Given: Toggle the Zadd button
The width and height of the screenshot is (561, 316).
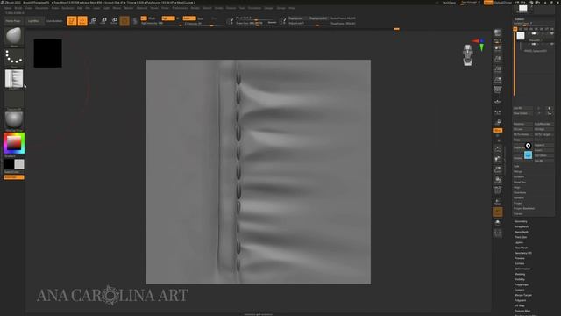Looking at the screenshot, I should [189, 18].
